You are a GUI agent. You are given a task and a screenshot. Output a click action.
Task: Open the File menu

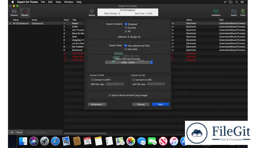pyautogui.click(x=43, y=2)
